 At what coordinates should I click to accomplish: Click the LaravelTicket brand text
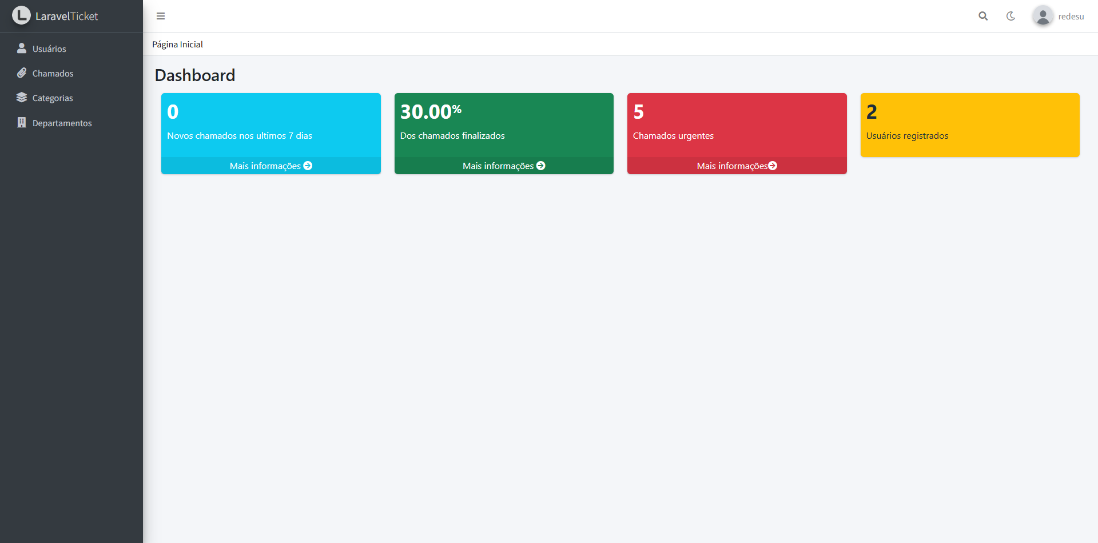coord(66,16)
